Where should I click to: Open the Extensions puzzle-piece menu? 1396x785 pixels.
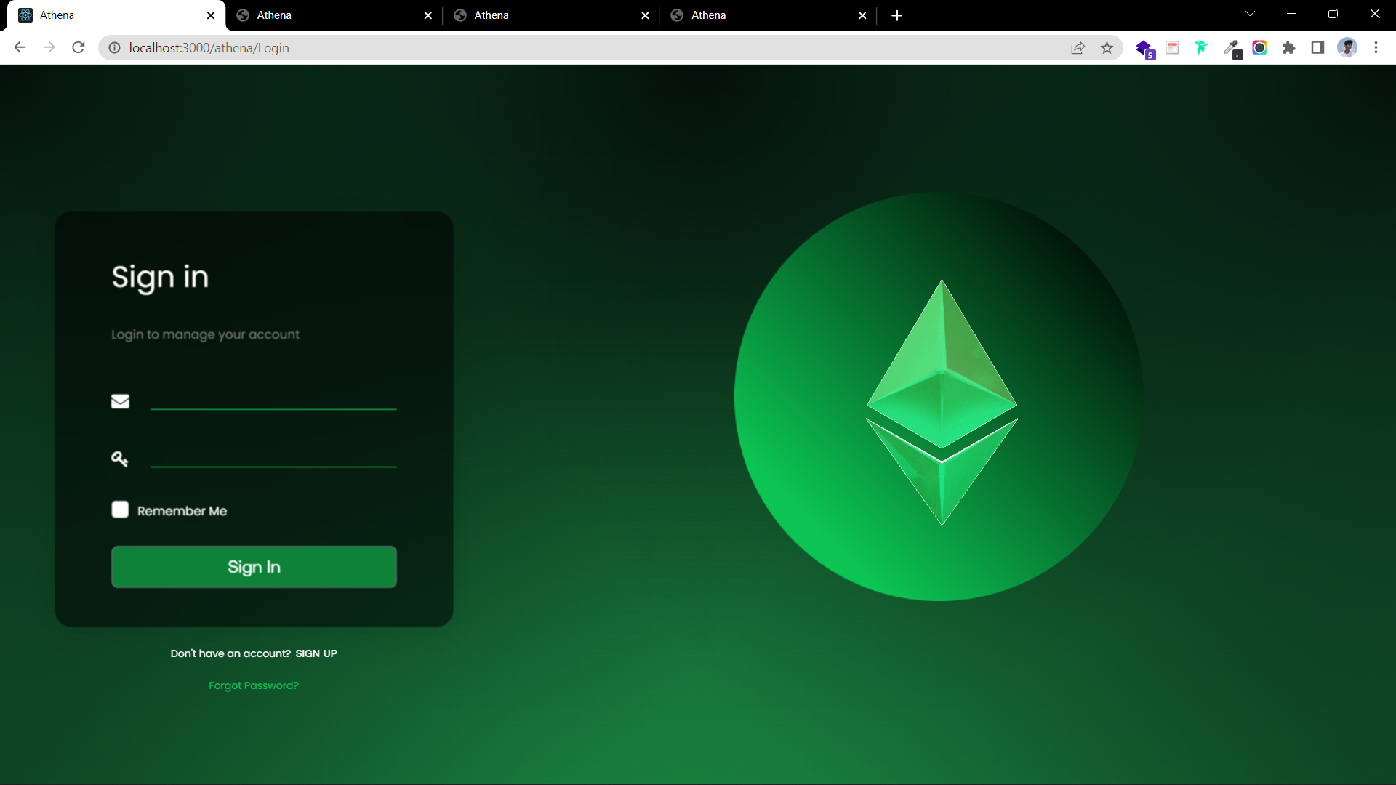pos(1289,47)
